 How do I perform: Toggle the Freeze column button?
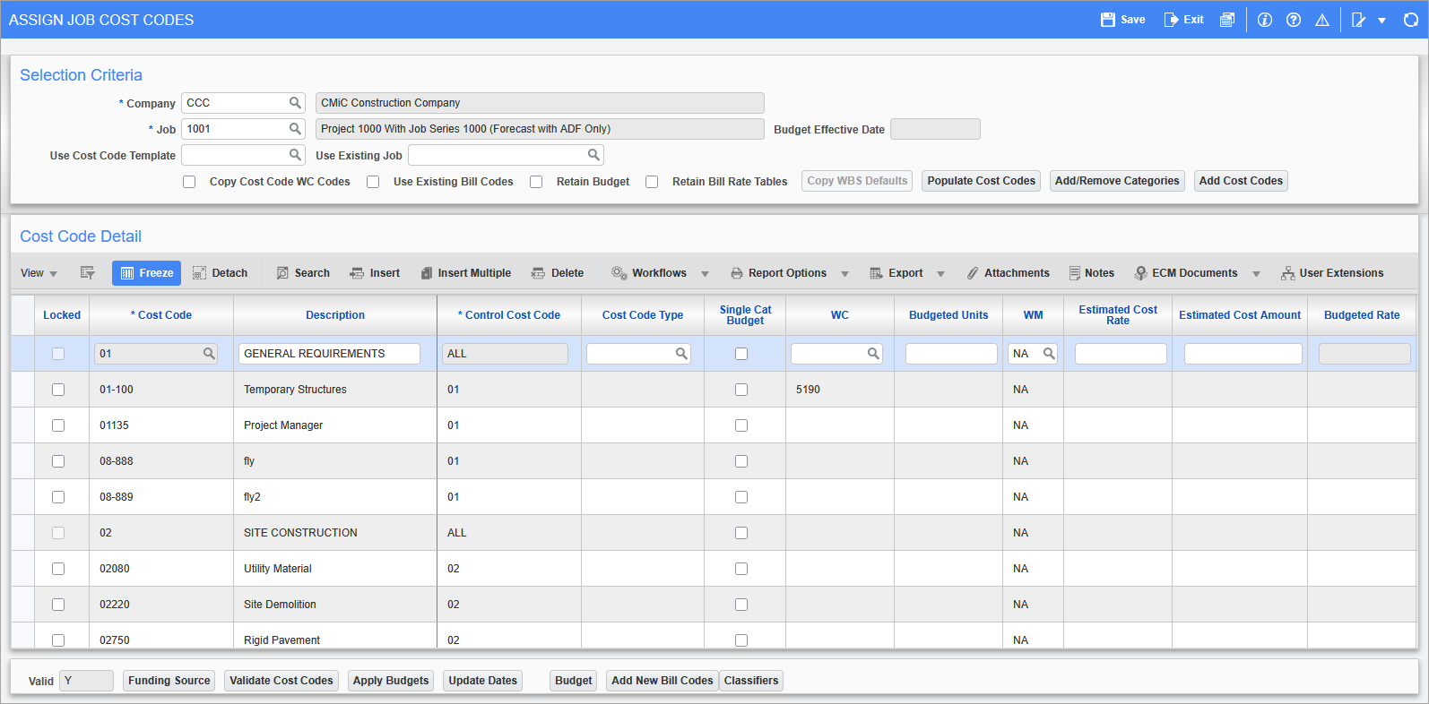pyautogui.click(x=146, y=273)
